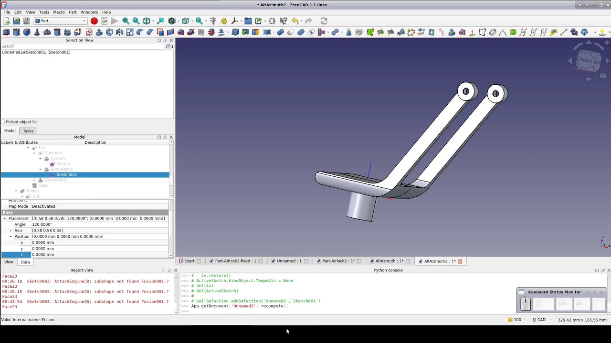The width and height of the screenshot is (611, 343).
Task: Select Sketch001 in the model tree
Action: point(66,175)
